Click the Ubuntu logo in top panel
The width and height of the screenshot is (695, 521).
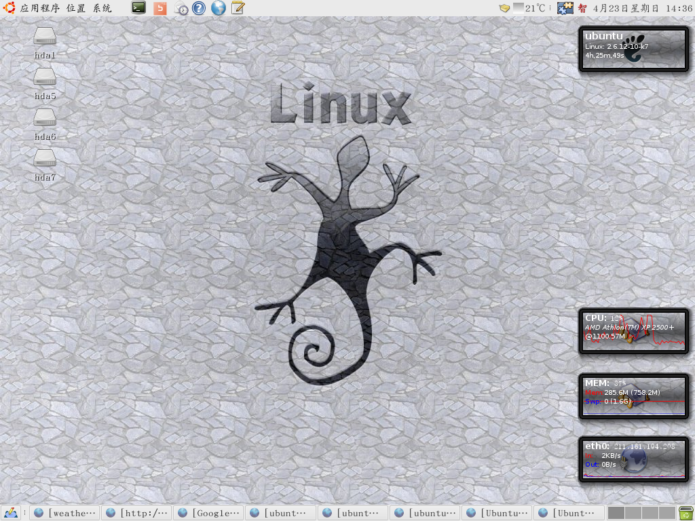pos(9,7)
